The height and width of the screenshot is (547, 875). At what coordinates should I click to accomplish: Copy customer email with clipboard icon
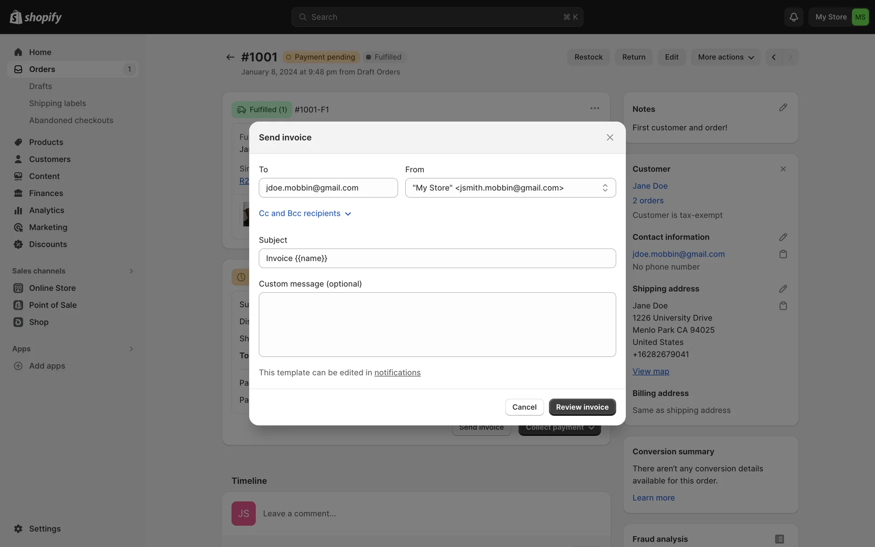coord(783,254)
